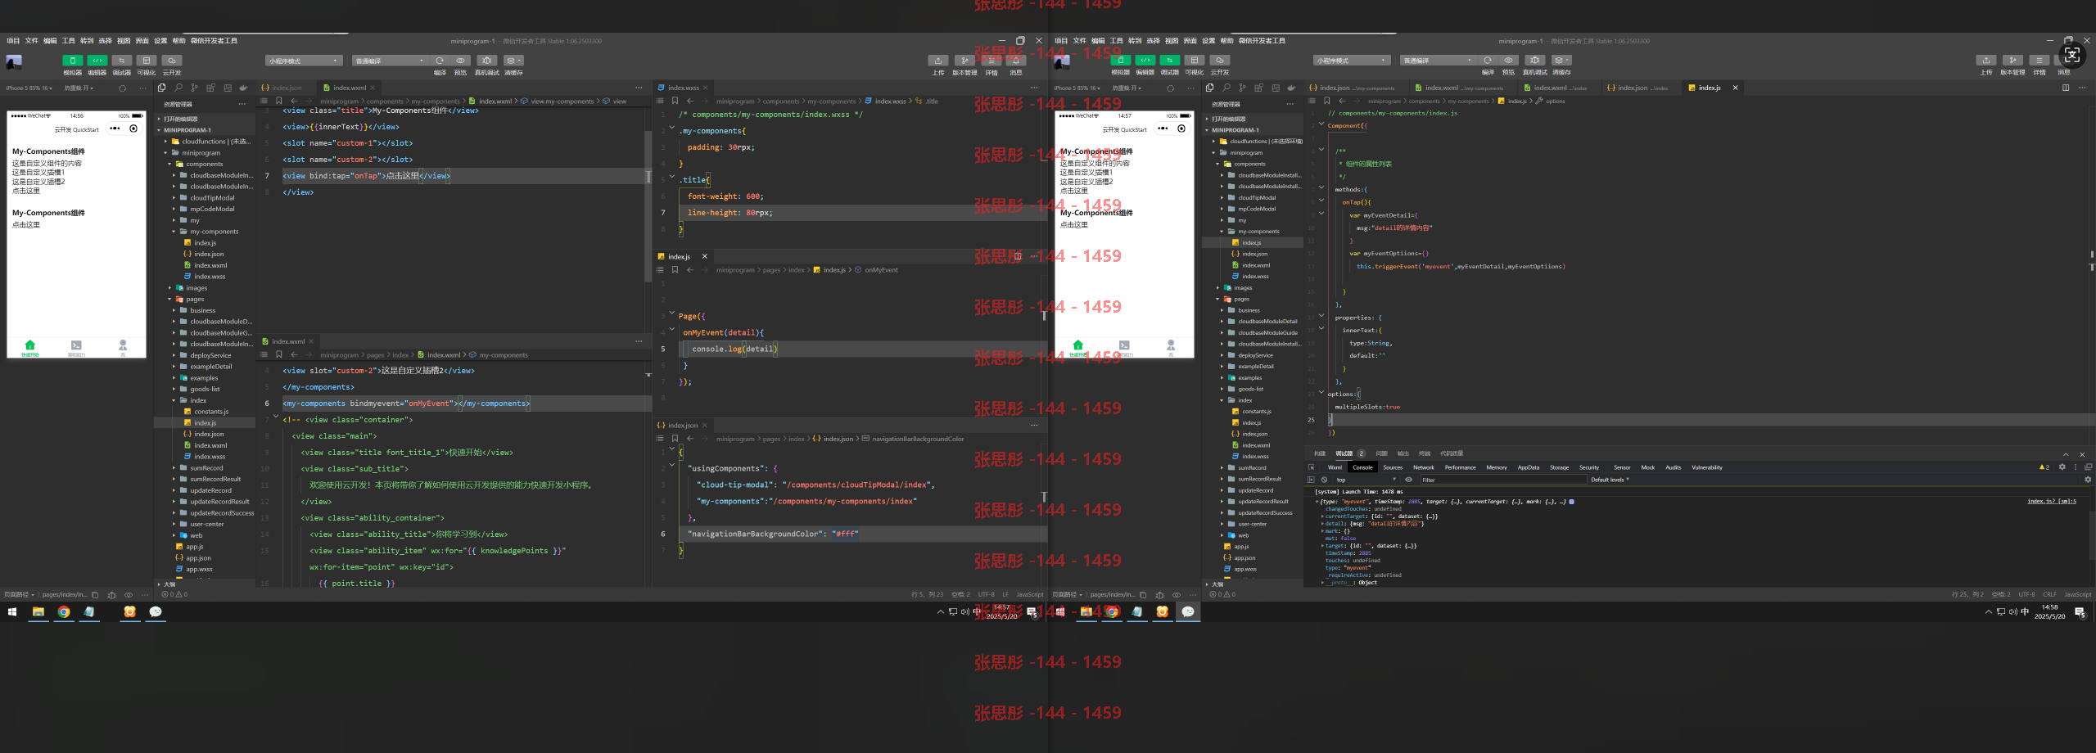Open the search icon in left window sidebar
This screenshot has height=753, width=2096.
[x=178, y=88]
